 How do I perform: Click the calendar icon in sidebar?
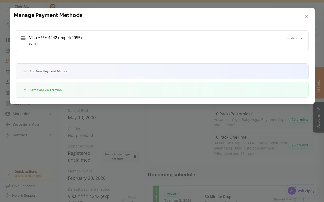point(8,51)
